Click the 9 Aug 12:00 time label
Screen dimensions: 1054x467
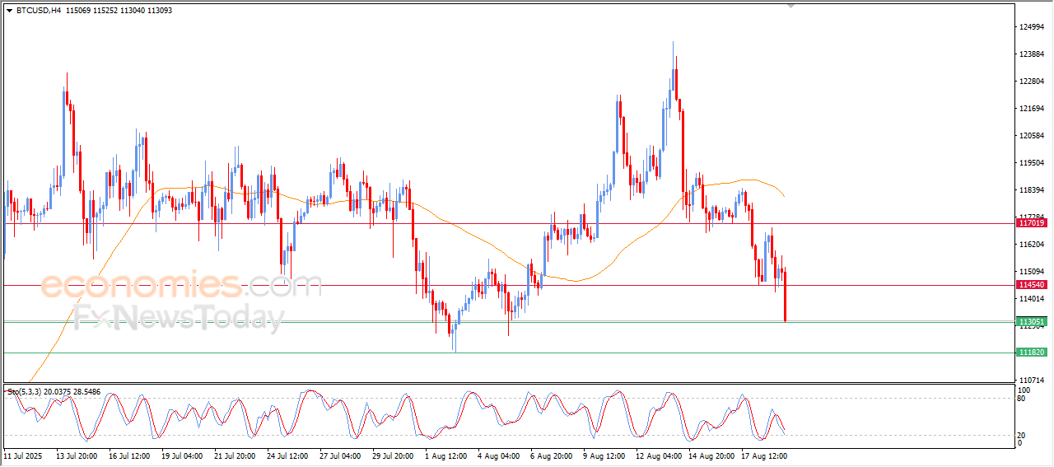[x=604, y=455]
